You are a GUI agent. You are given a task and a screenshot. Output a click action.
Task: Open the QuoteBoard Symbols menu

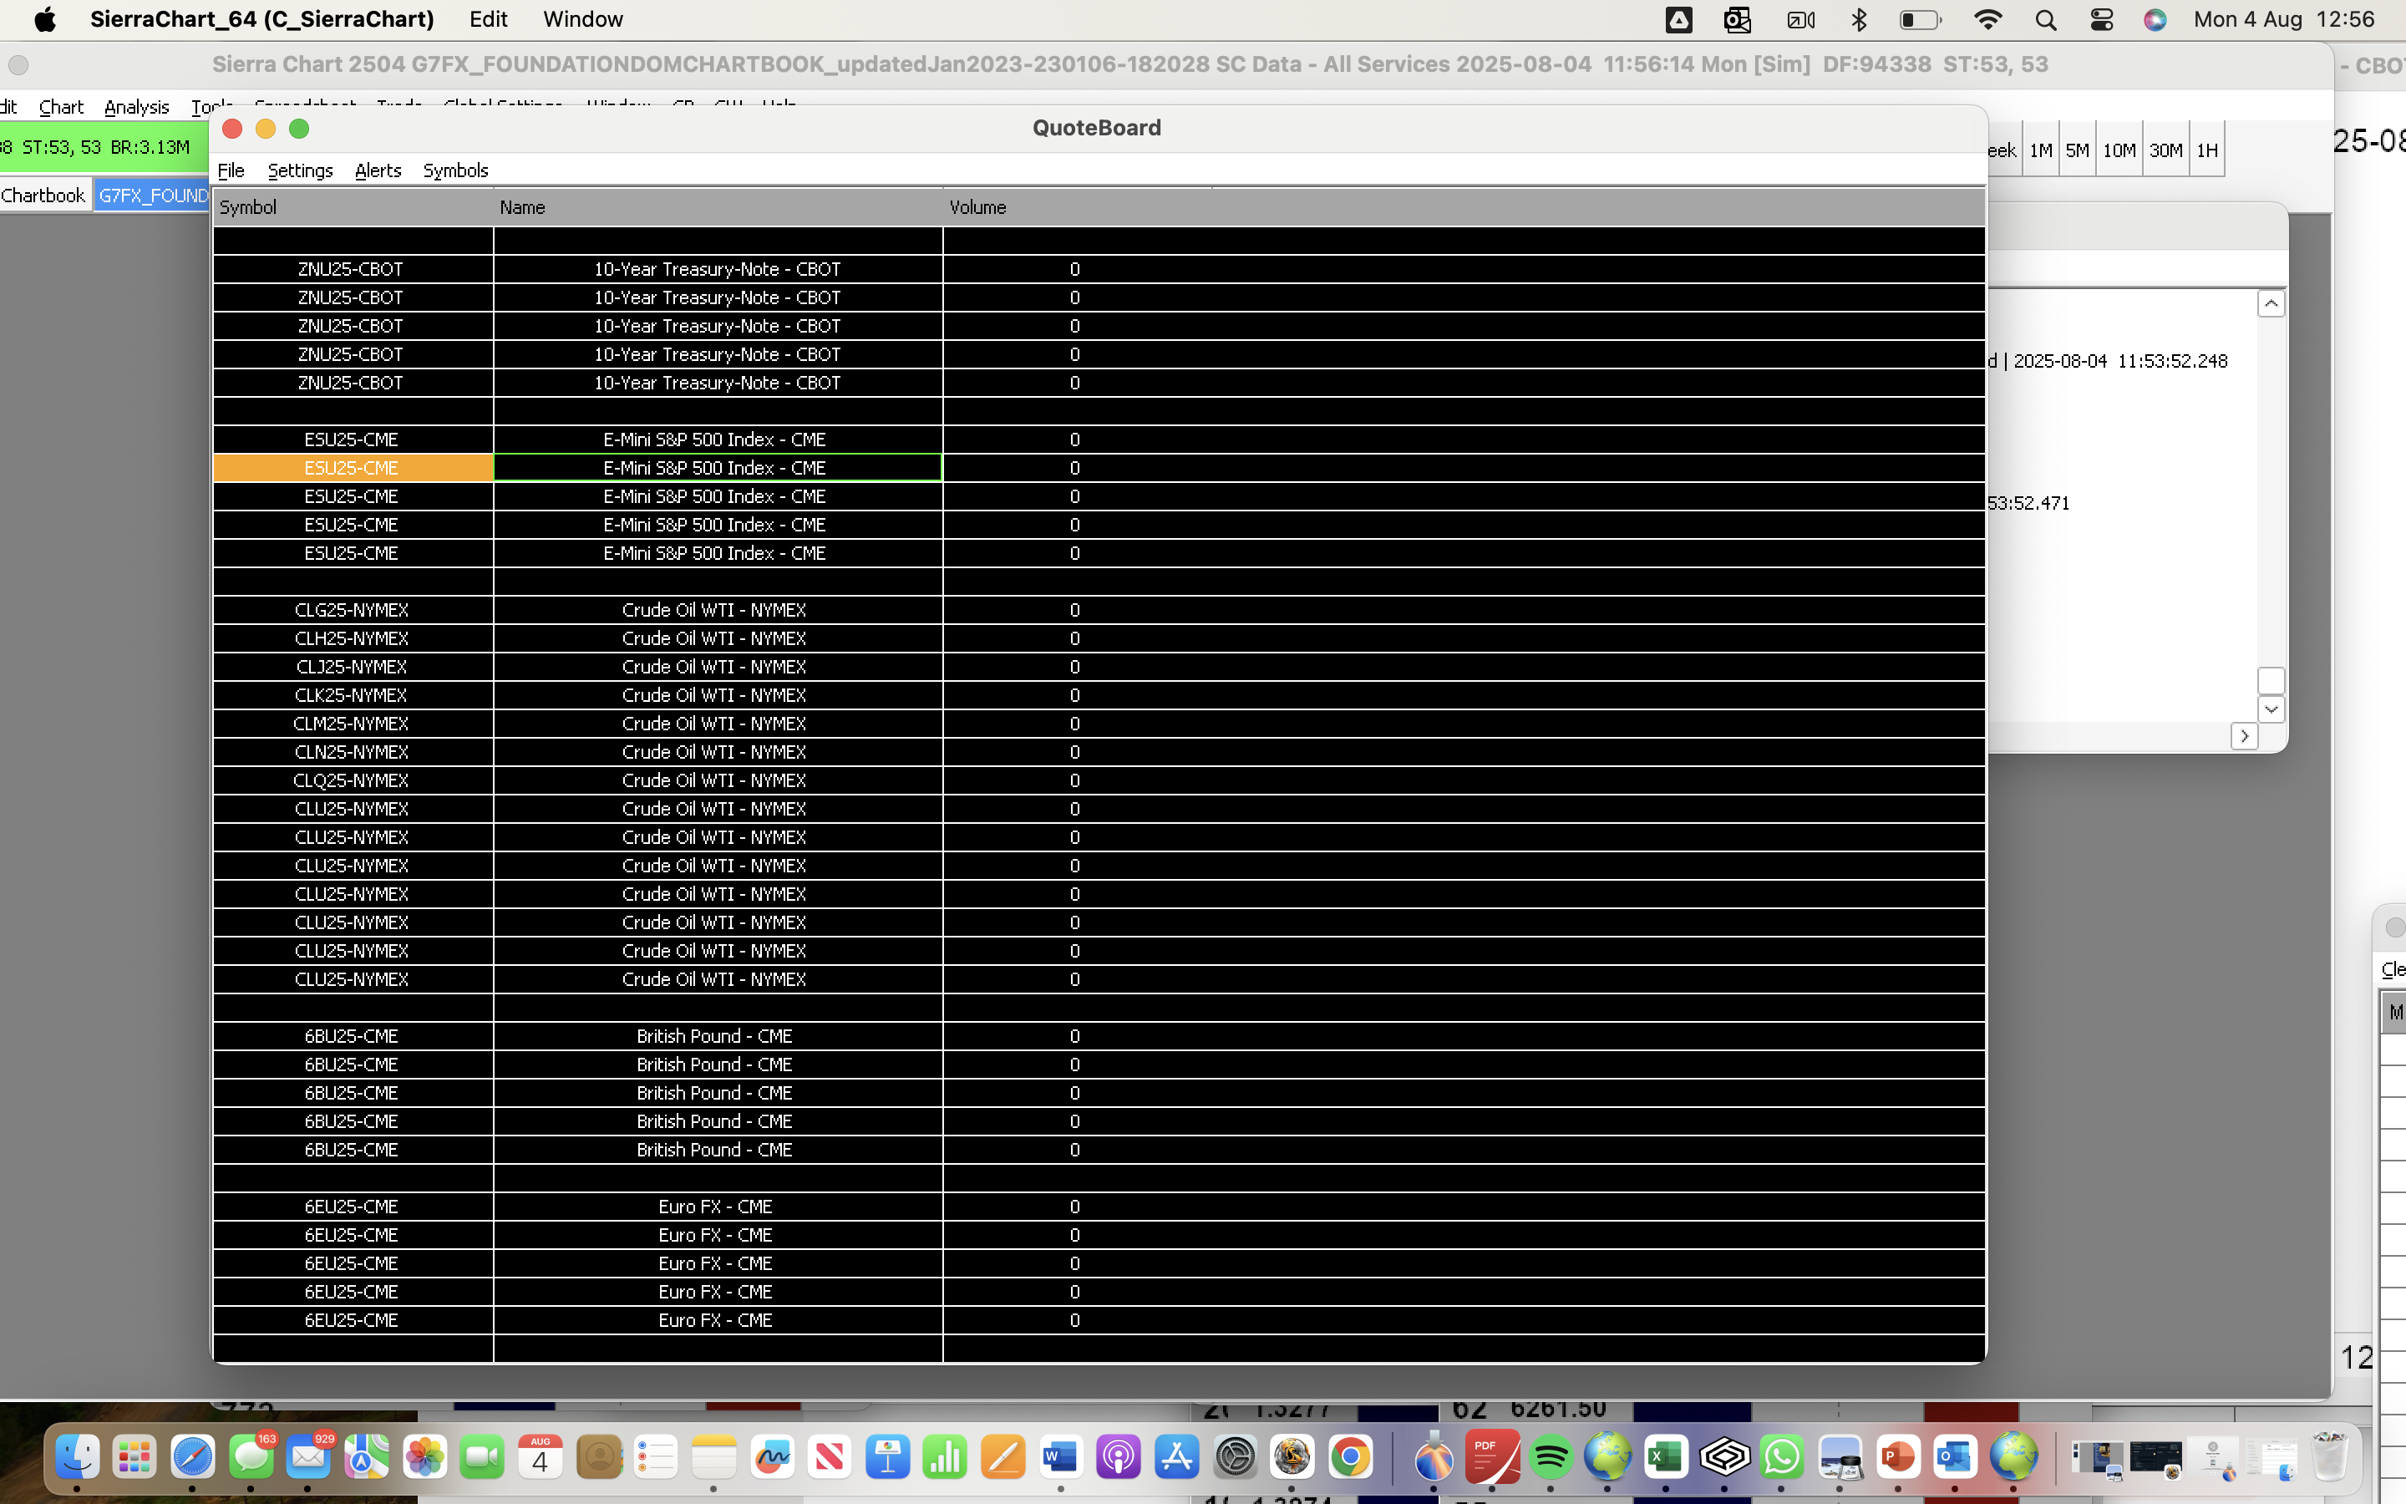tap(455, 170)
